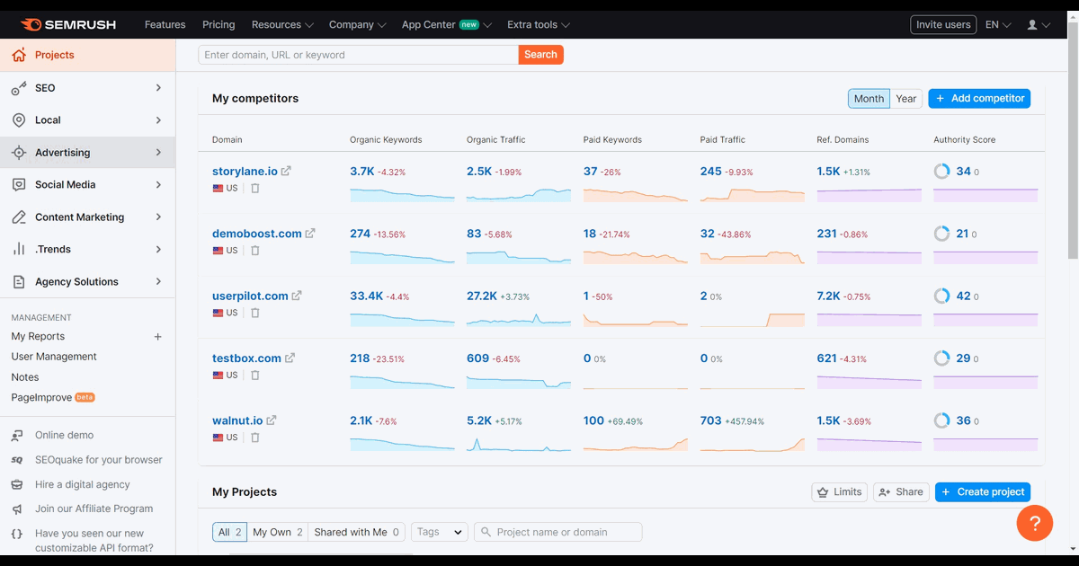Open external link icon for demoboost.com
1079x566 pixels.
310,234
